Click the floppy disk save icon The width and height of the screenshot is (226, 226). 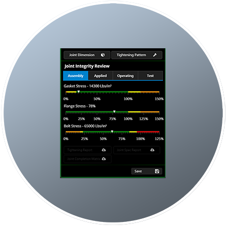tap(157, 171)
